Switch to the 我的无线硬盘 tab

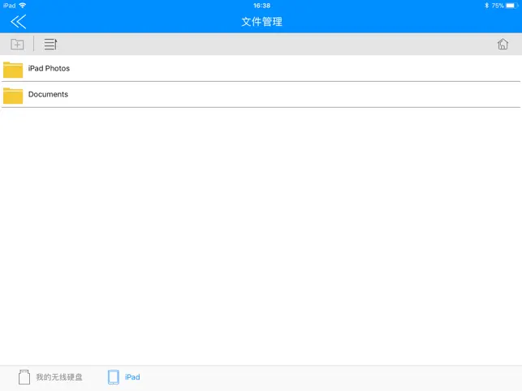click(50, 377)
